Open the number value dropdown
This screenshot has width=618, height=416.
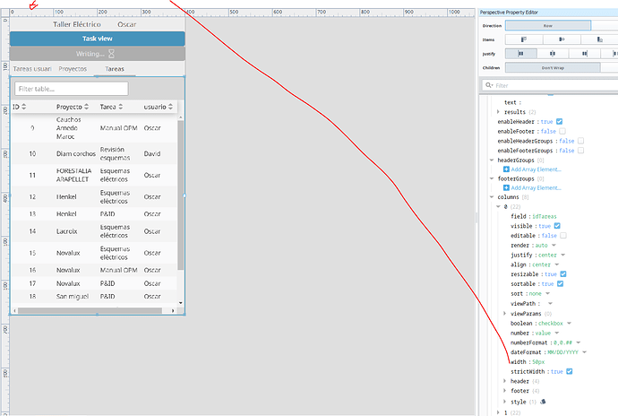tap(556, 334)
